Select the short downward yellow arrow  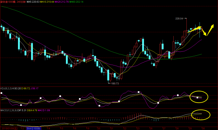[x=204, y=31]
